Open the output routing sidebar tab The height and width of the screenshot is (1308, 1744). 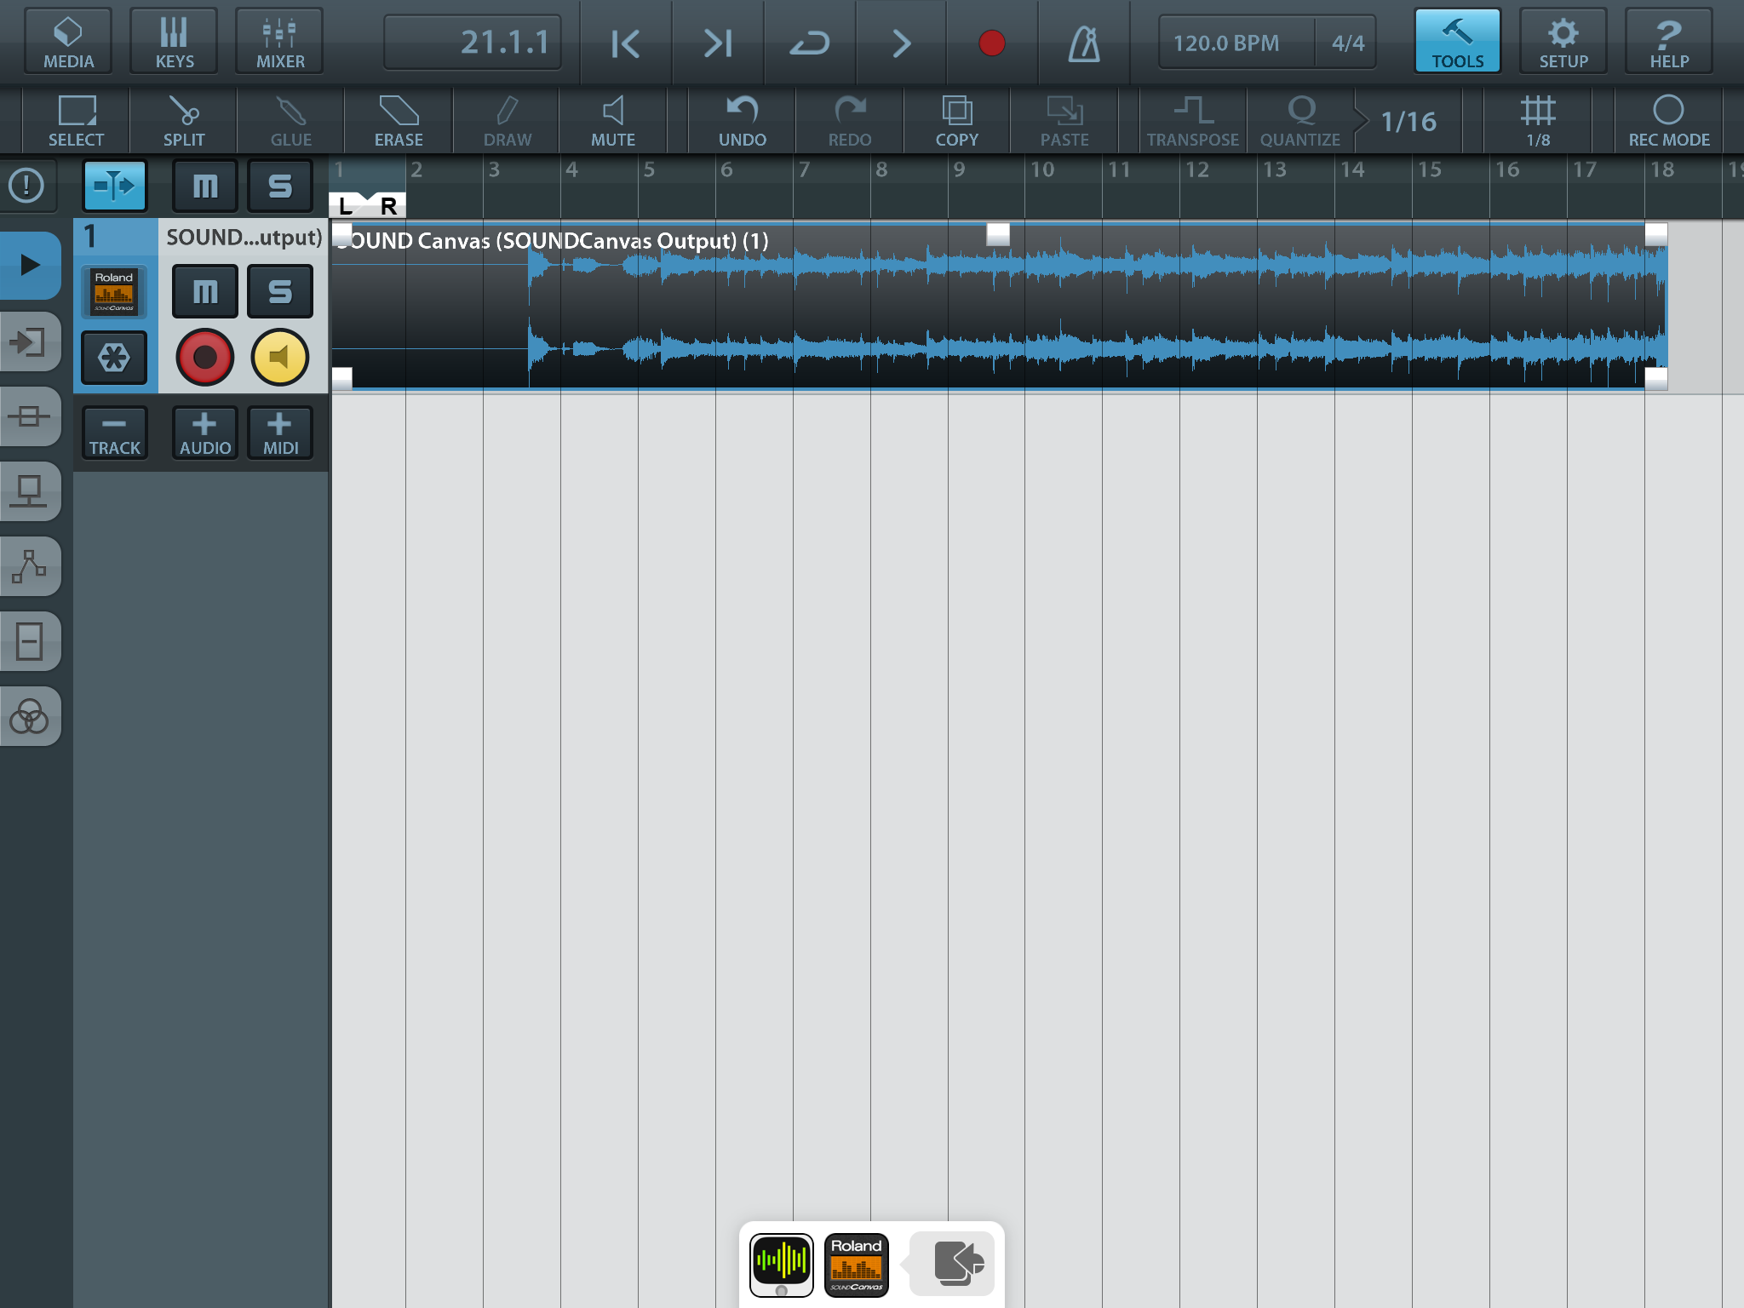pyautogui.click(x=30, y=491)
